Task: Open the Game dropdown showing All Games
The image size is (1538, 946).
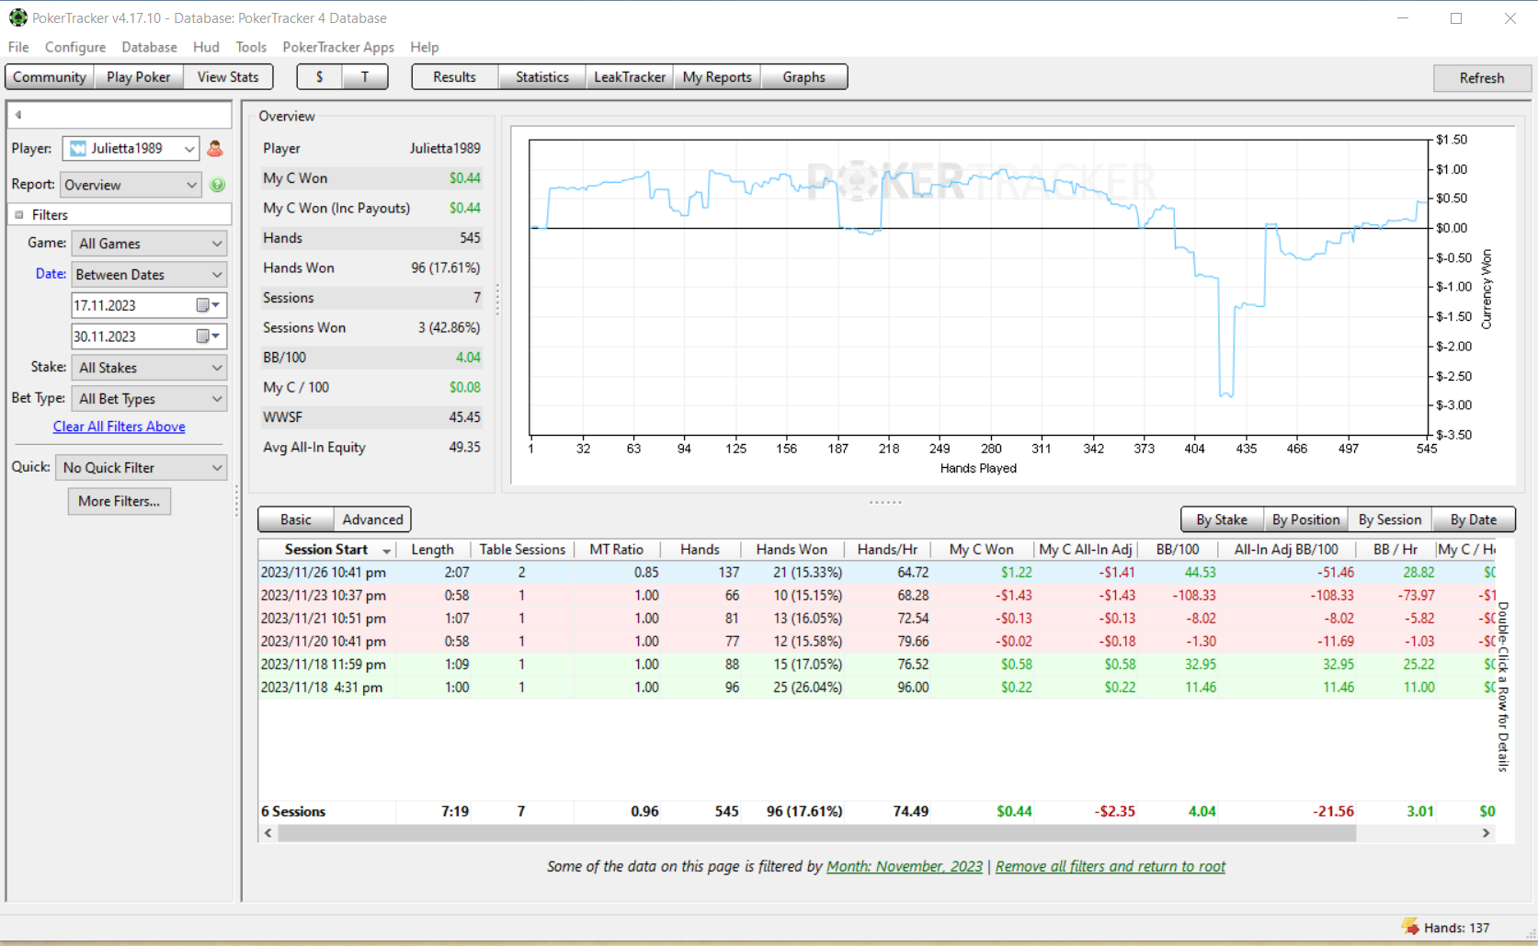Action: tap(149, 244)
